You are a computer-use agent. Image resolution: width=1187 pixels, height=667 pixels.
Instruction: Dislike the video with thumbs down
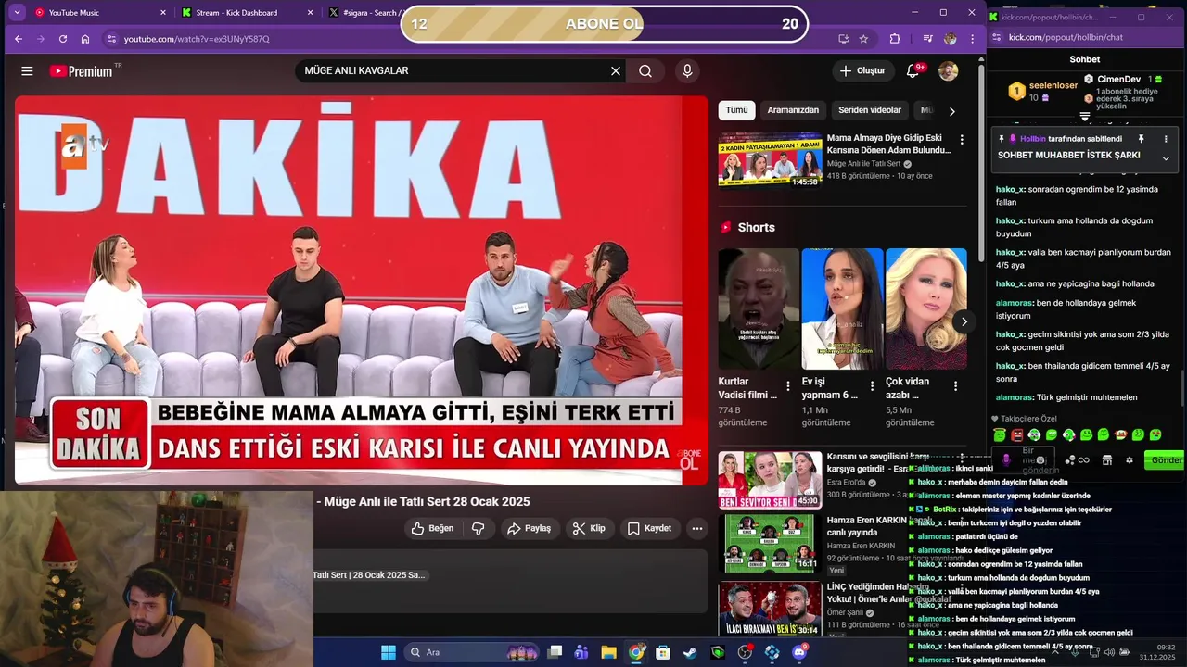[479, 528]
